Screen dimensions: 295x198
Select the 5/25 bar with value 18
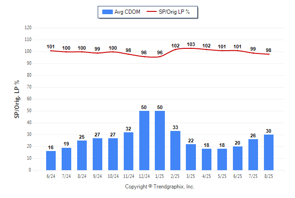[222, 160]
